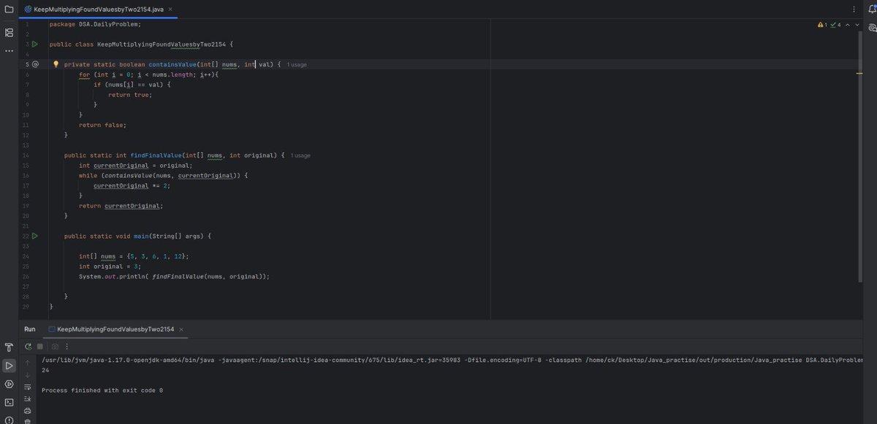Click 'return false;' statement
The width and height of the screenshot is (877, 424).
[x=102, y=125]
